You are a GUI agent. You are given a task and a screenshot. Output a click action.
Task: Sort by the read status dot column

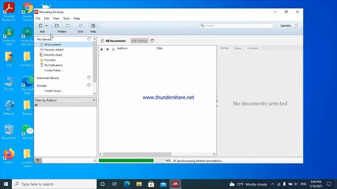click(107, 49)
